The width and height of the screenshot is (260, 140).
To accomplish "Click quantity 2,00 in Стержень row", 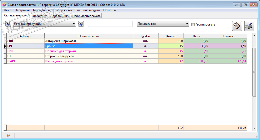I will [171, 56].
